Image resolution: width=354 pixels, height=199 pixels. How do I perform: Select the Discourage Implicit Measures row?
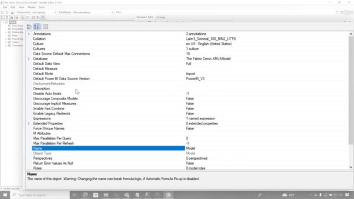pos(108,103)
